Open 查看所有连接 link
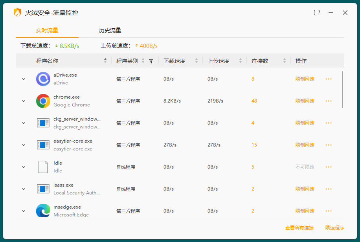360x242 pixels. coord(299,228)
